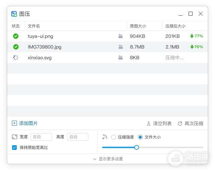The height and width of the screenshot is (172, 215).
Task: Click 再次压缩 to recompress
Action: tap(194, 123)
